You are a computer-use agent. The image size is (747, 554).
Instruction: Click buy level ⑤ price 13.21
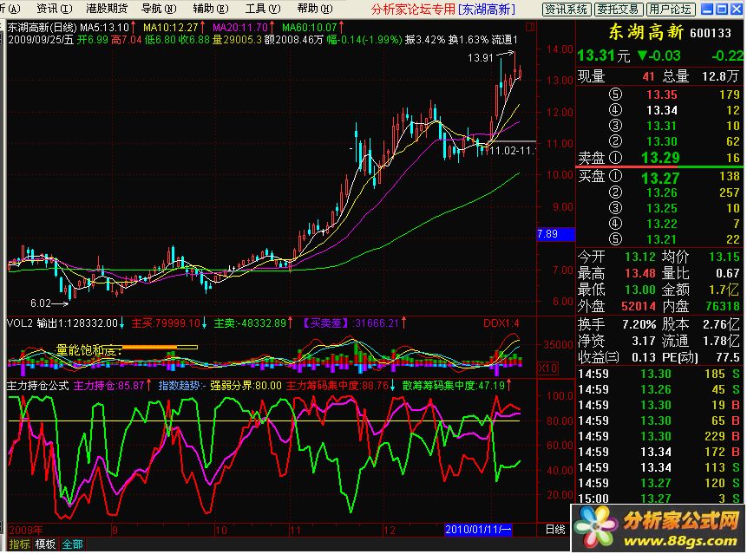(x=662, y=239)
